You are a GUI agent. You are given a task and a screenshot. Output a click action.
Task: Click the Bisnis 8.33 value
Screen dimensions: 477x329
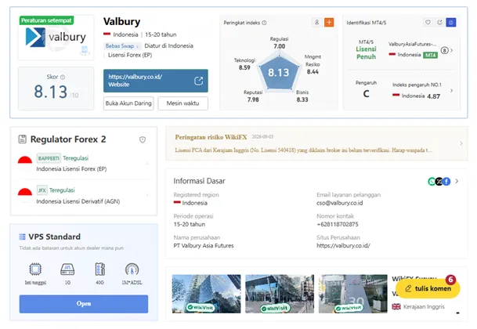tap(302, 99)
